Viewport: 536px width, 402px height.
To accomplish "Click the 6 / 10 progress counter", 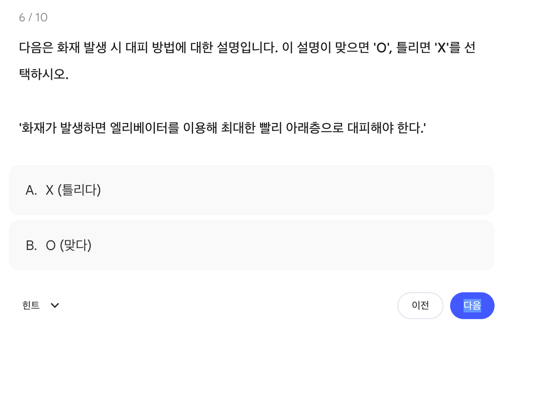I will pyautogui.click(x=33, y=18).
